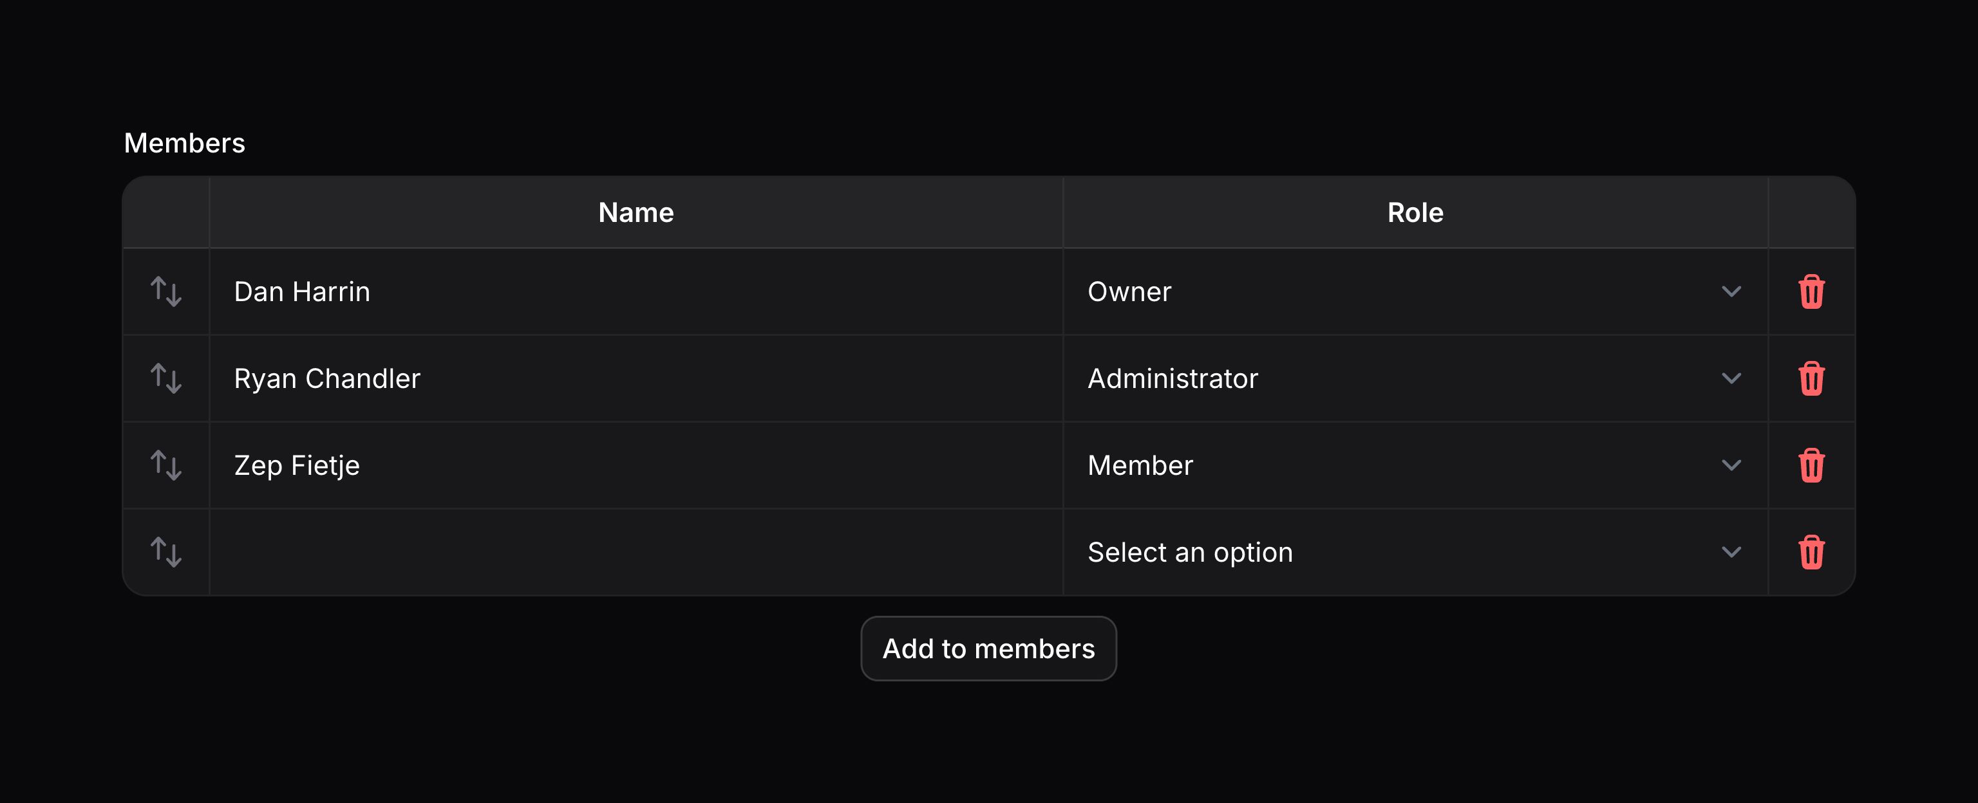Click the empty name field in last row
Image resolution: width=1978 pixels, height=803 pixels.
[636, 552]
